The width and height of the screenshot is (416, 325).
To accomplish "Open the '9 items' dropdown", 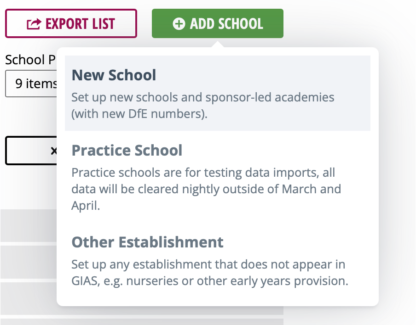I will [31, 84].
